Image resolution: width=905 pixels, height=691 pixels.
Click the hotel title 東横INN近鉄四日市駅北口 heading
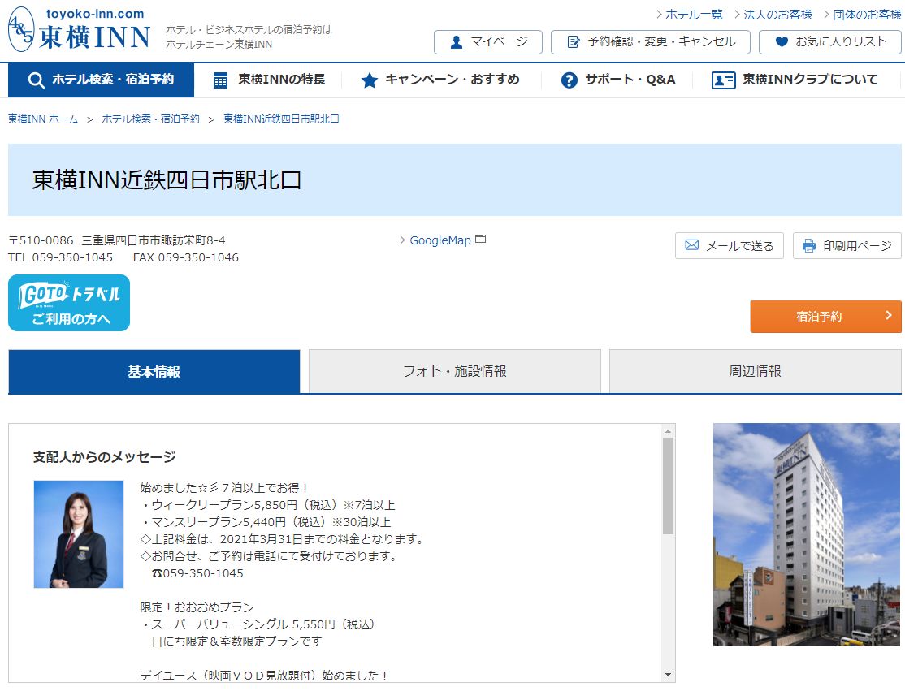tap(167, 180)
